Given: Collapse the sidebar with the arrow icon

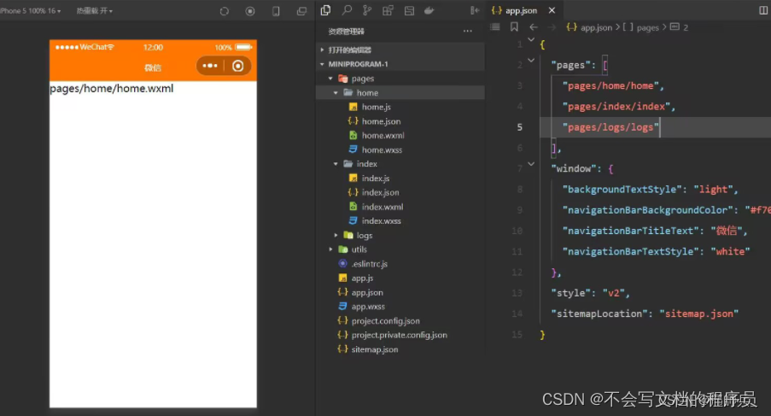Looking at the screenshot, I should tap(475, 10).
